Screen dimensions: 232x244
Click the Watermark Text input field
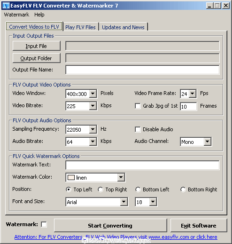click(x=142, y=165)
